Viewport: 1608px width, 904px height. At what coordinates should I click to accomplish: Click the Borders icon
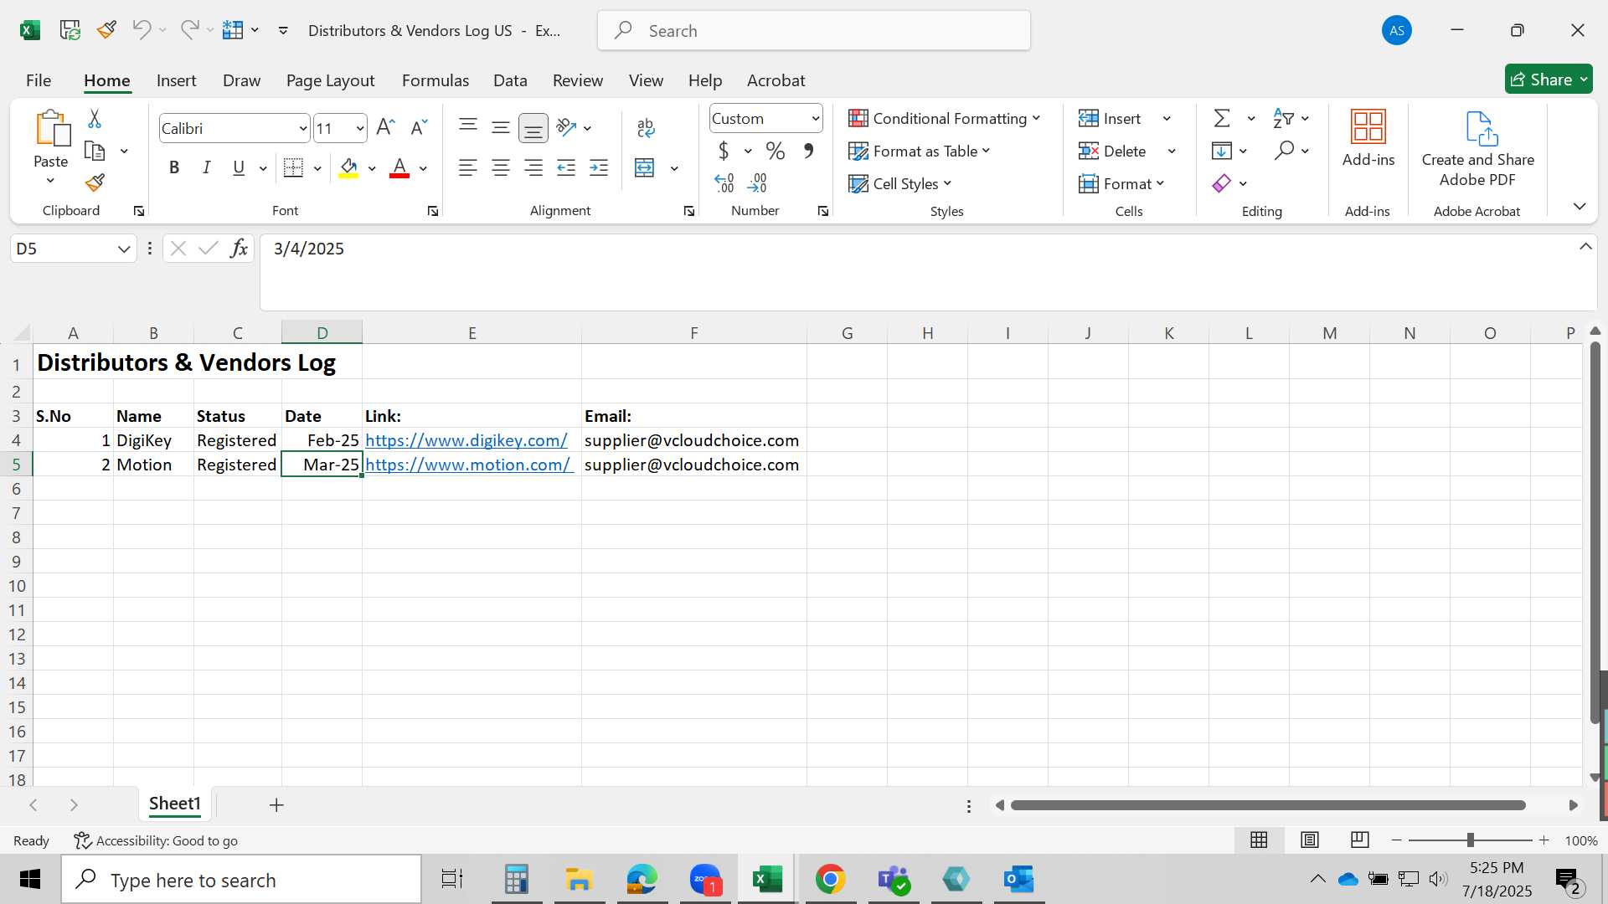(x=293, y=167)
